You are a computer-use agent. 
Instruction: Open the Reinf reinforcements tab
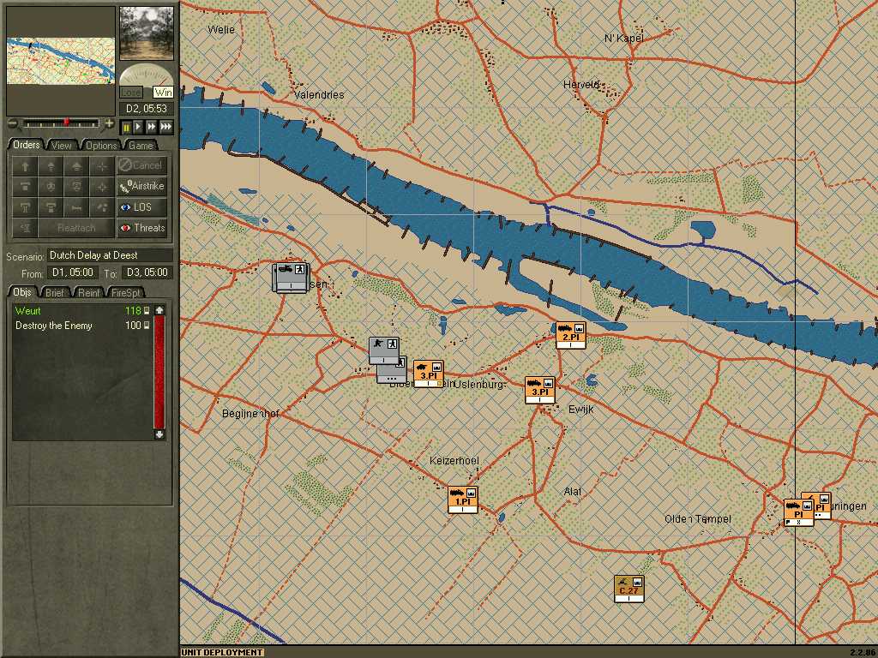click(88, 293)
